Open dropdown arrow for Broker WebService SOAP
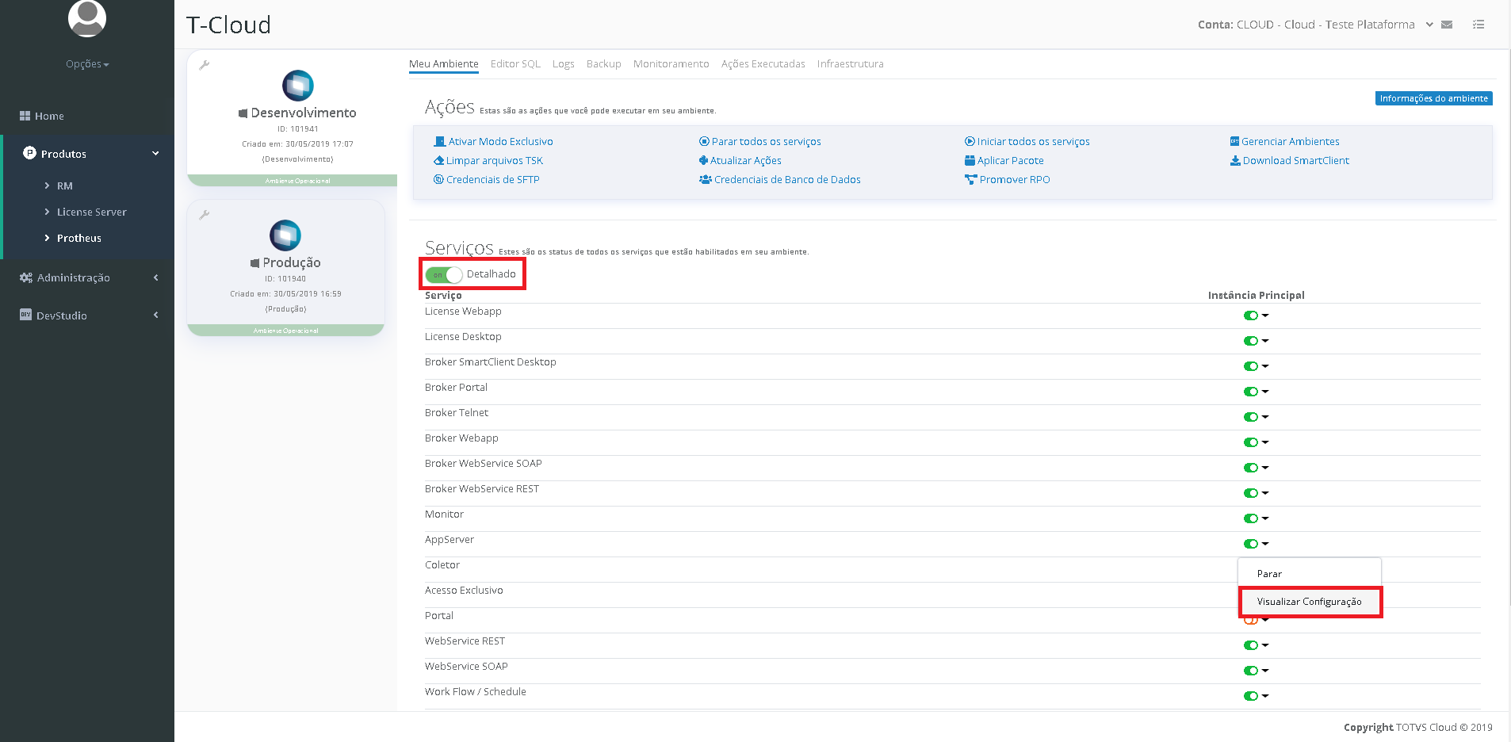Image resolution: width=1511 pixels, height=742 pixels. click(x=1265, y=468)
